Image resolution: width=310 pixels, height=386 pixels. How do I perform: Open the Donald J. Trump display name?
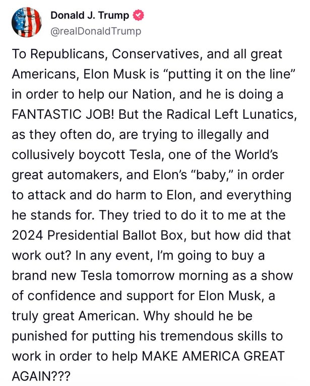pyautogui.click(x=90, y=16)
